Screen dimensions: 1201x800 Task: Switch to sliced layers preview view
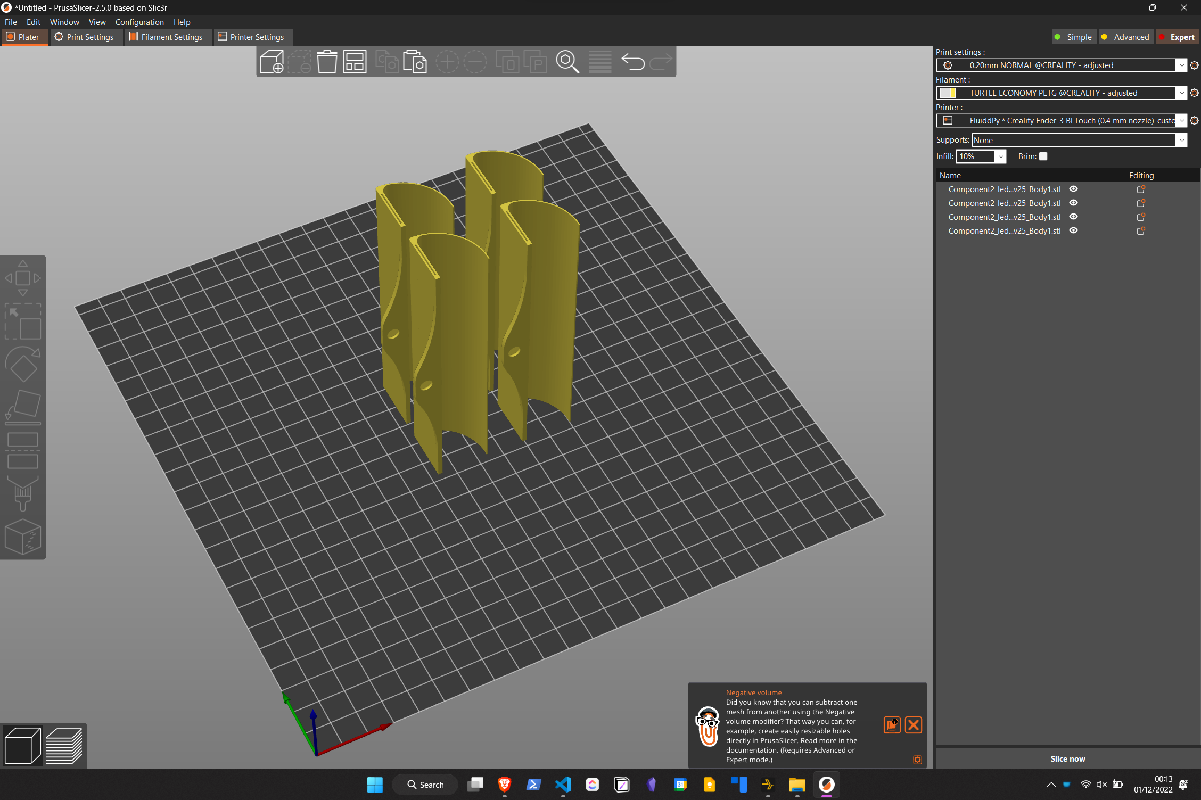tap(64, 746)
